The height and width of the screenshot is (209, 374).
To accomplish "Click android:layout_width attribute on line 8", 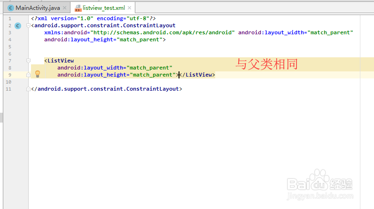I will [115, 68].
